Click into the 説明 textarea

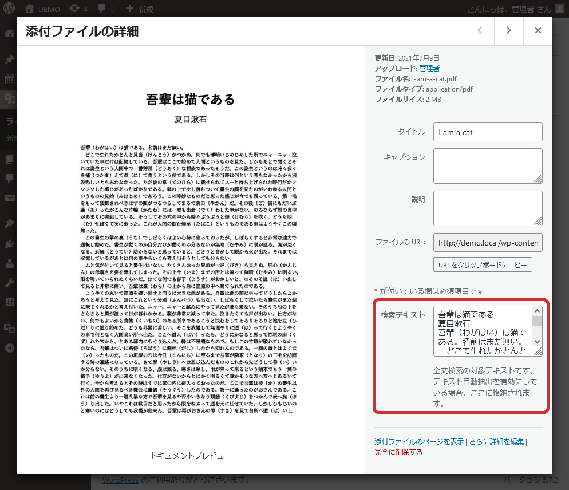click(488, 208)
